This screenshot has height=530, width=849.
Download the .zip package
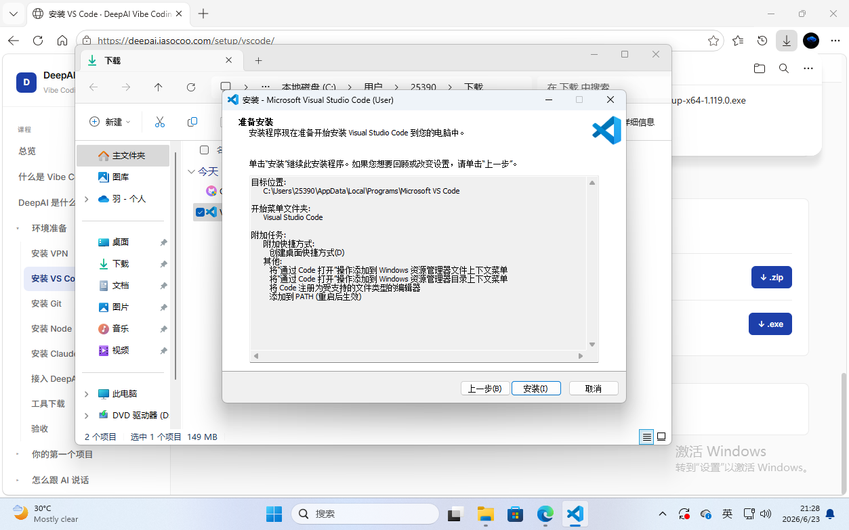pos(772,278)
